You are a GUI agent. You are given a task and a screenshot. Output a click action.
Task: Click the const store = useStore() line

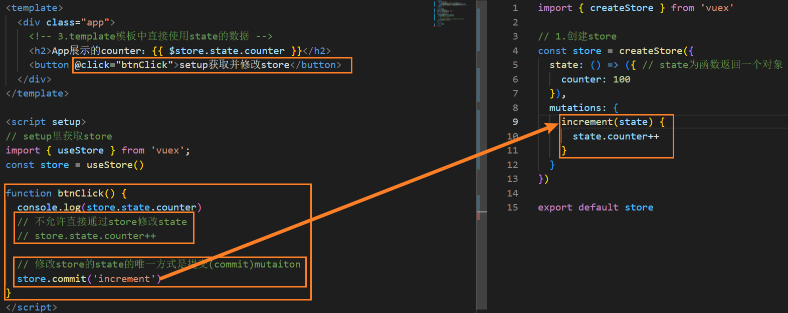pyautogui.click(x=75, y=164)
